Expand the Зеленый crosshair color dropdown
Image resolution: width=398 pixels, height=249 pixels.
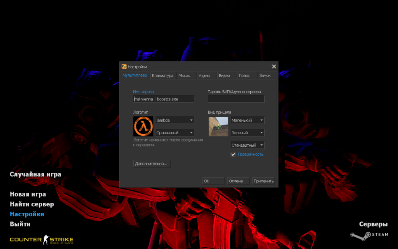tap(248, 133)
